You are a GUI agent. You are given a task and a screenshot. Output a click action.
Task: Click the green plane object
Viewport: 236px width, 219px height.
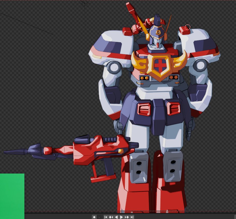[12, 196]
